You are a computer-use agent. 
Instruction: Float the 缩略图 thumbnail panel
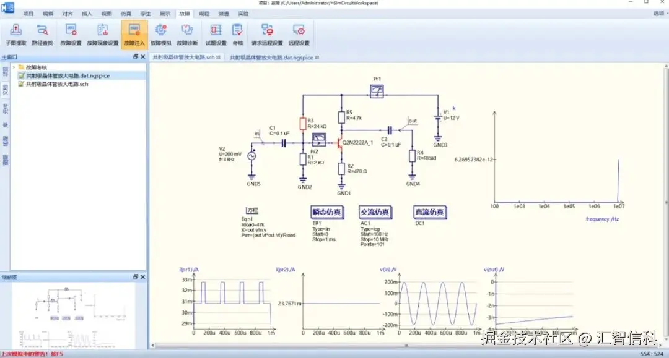tap(136, 277)
